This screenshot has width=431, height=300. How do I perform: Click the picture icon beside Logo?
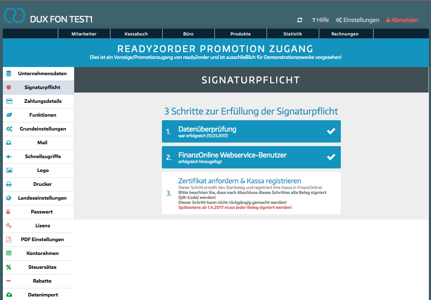9,171
